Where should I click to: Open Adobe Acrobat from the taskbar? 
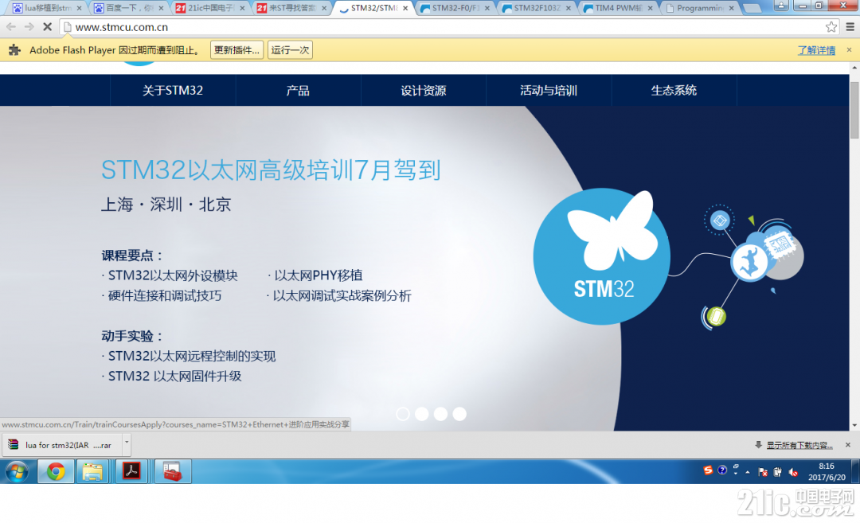(x=131, y=471)
